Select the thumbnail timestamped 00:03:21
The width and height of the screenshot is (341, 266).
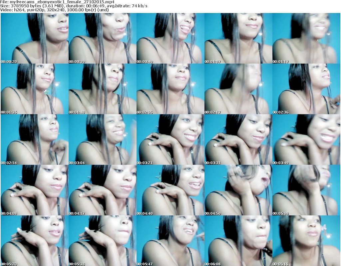tap(170, 139)
